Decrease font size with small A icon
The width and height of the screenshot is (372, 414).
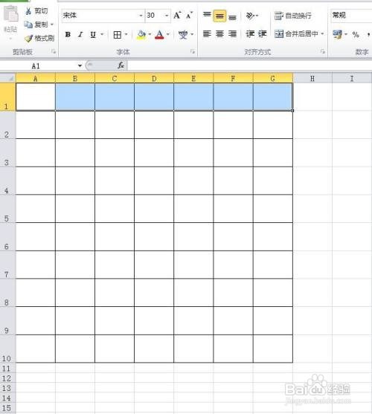190,16
